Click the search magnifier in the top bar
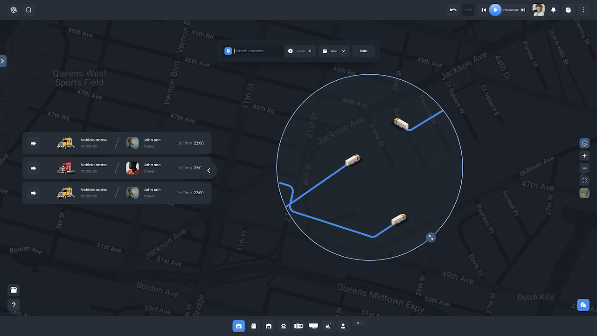 (28, 10)
